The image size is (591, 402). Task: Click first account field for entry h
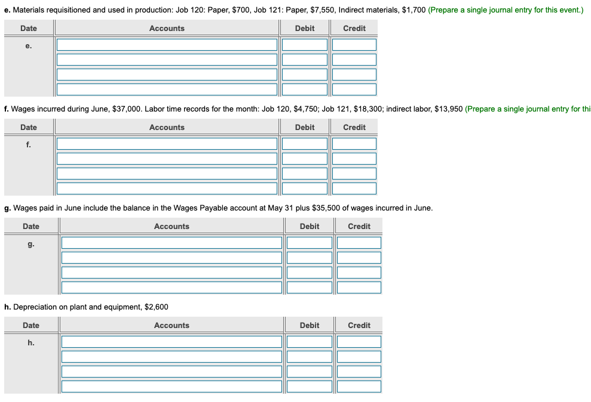[x=172, y=342]
